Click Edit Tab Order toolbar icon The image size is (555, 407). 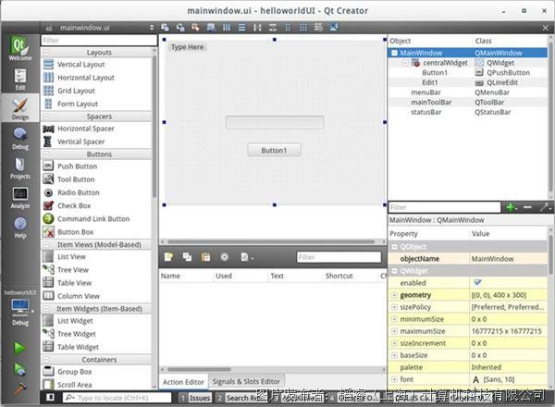pos(211,27)
